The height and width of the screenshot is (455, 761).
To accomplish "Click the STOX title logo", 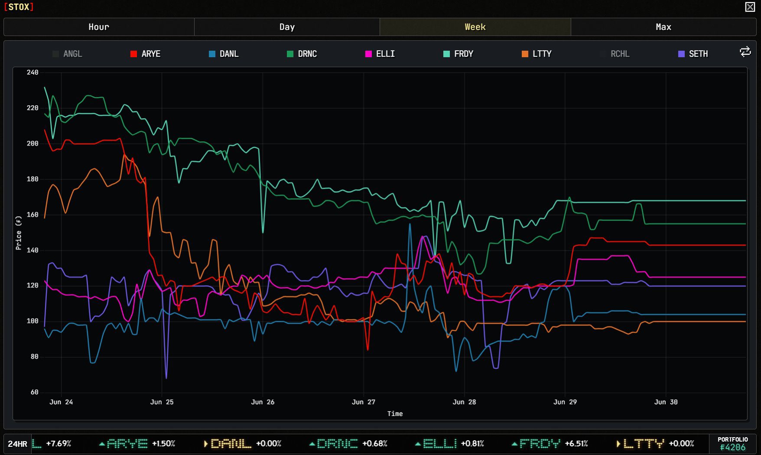I will click(19, 7).
